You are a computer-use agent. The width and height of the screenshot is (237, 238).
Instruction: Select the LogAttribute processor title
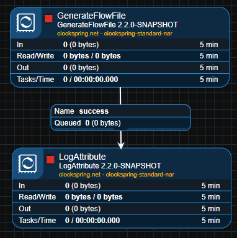(83, 157)
